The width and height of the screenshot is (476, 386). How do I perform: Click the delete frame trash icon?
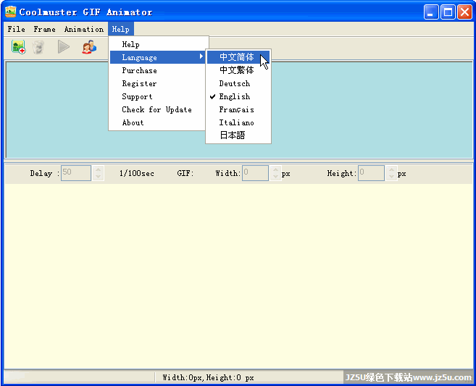(38, 47)
